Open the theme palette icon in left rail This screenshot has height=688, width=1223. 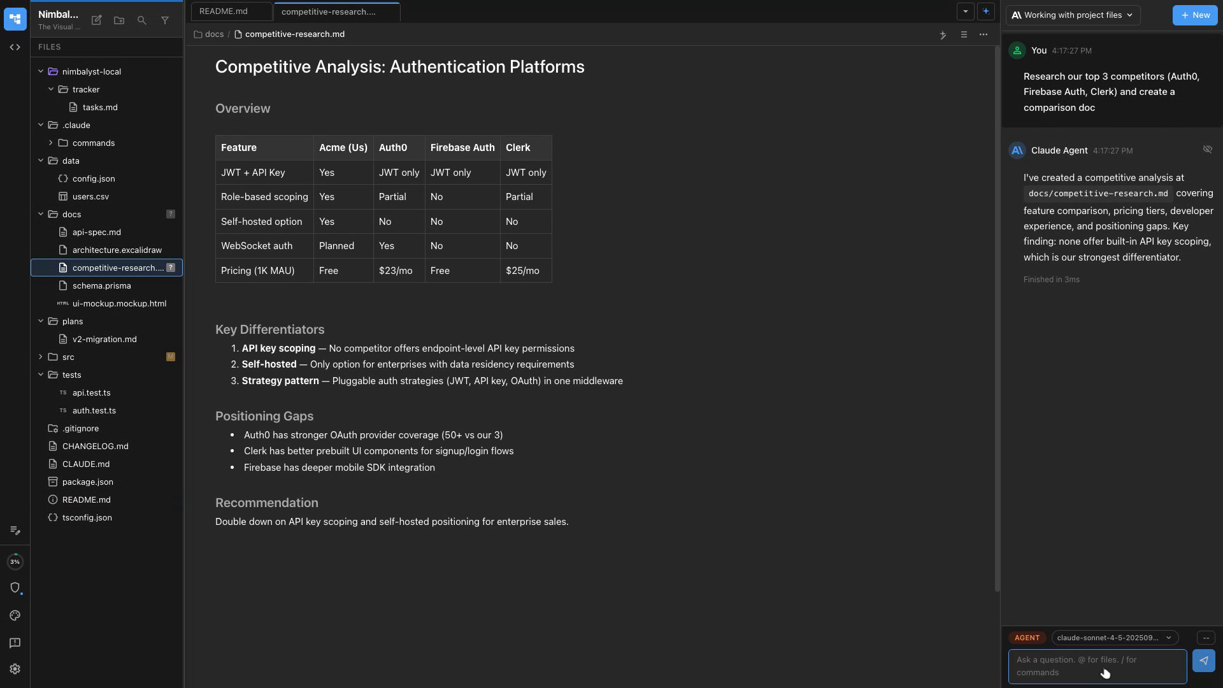(x=15, y=615)
